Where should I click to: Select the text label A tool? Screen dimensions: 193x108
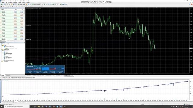(x=17, y=6)
